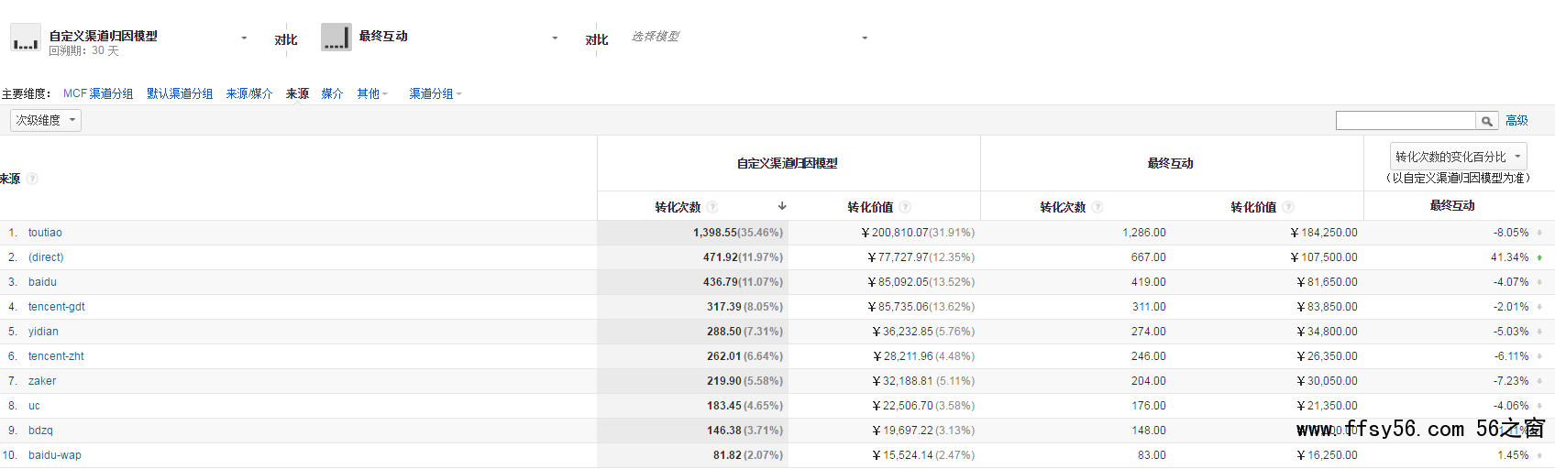Sort by custom-model 转化价值 column header
1555x469 pixels.
[x=870, y=207]
